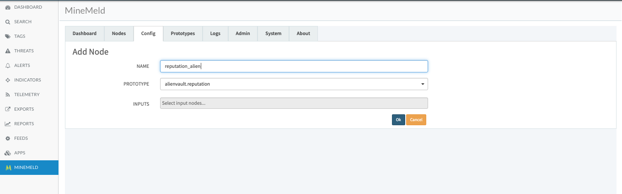Screen dimensions: 622x194
Task: Switch to the Prototypes tab
Action: [x=183, y=34]
